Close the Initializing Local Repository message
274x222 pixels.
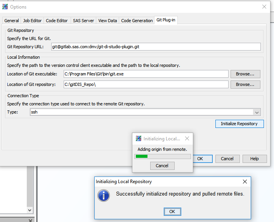tap(245, 182)
